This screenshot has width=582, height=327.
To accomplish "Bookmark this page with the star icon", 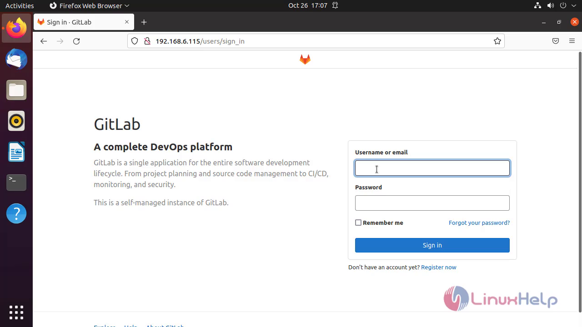I will (x=497, y=41).
